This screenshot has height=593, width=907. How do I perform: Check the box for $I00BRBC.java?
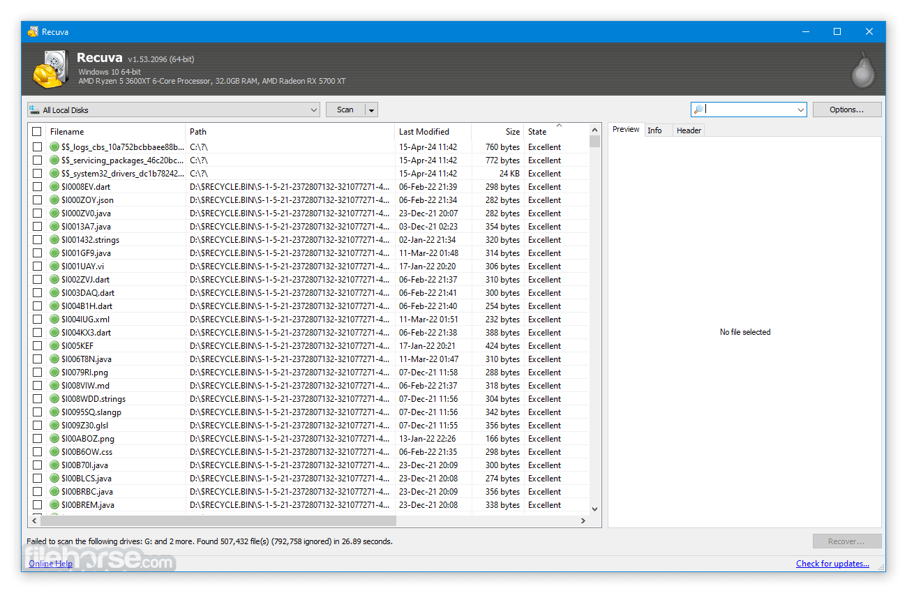tap(37, 492)
